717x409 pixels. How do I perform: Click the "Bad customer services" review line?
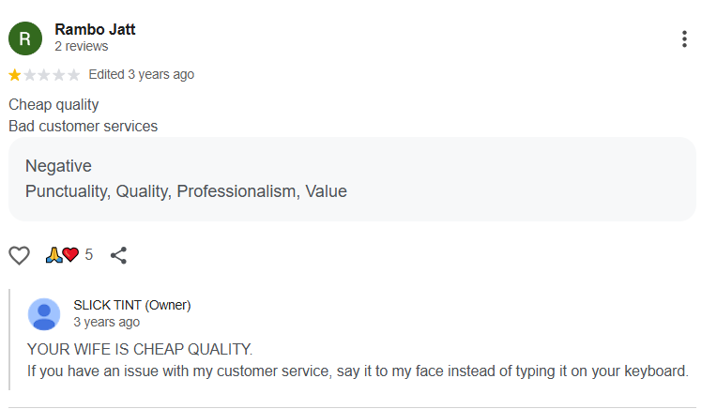(83, 126)
